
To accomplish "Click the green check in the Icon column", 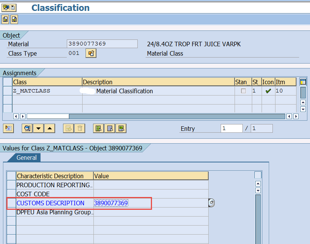I will (268, 91).
